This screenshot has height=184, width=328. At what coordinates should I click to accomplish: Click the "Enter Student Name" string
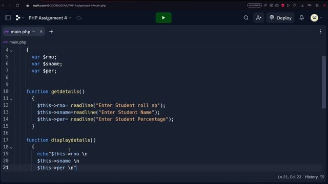[127, 112]
